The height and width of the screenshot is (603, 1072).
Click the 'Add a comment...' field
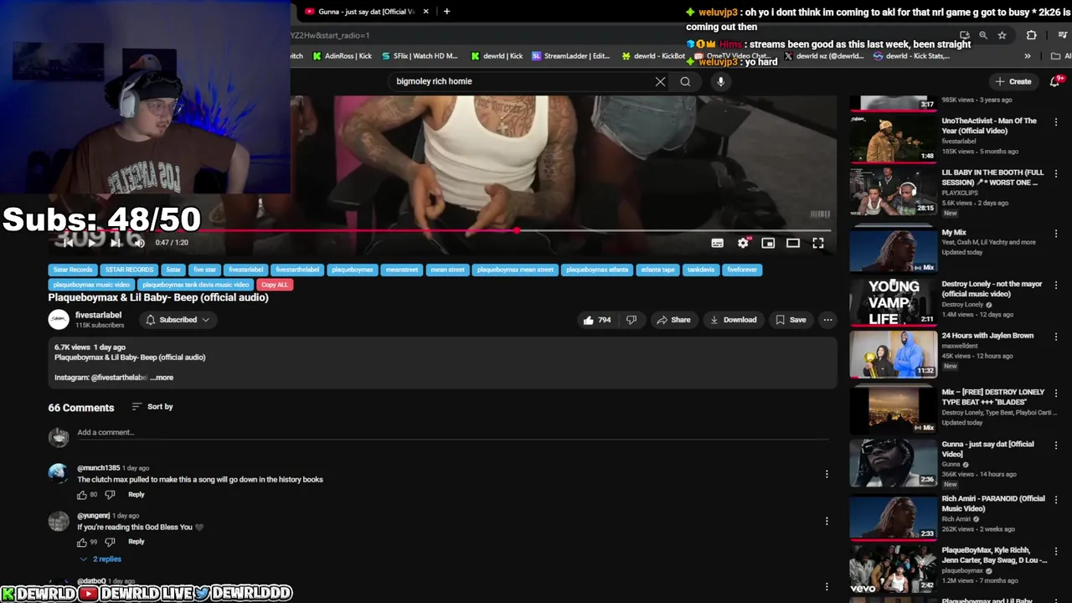point(452,433)
